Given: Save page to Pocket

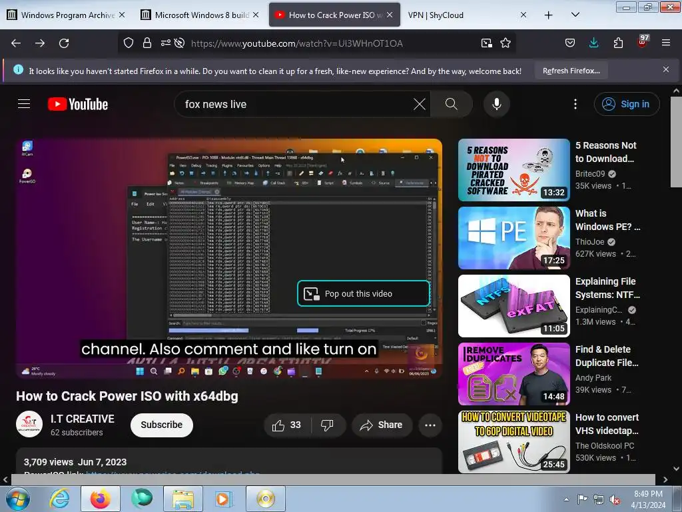Looking at the screenshot, I should point(570,43).
